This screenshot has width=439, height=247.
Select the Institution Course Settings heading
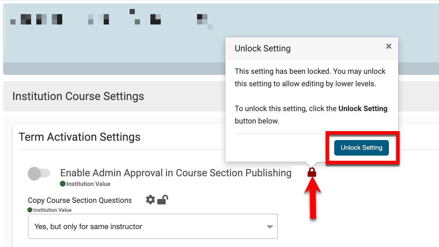(78, 96)
